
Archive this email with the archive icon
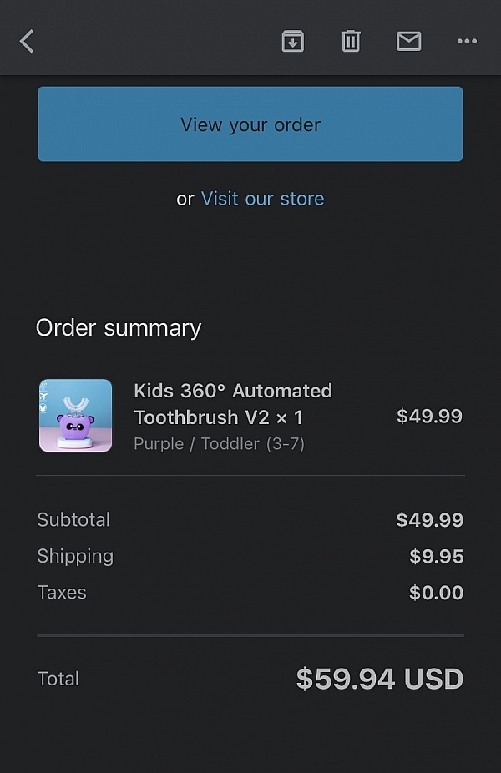coord(293,41)
